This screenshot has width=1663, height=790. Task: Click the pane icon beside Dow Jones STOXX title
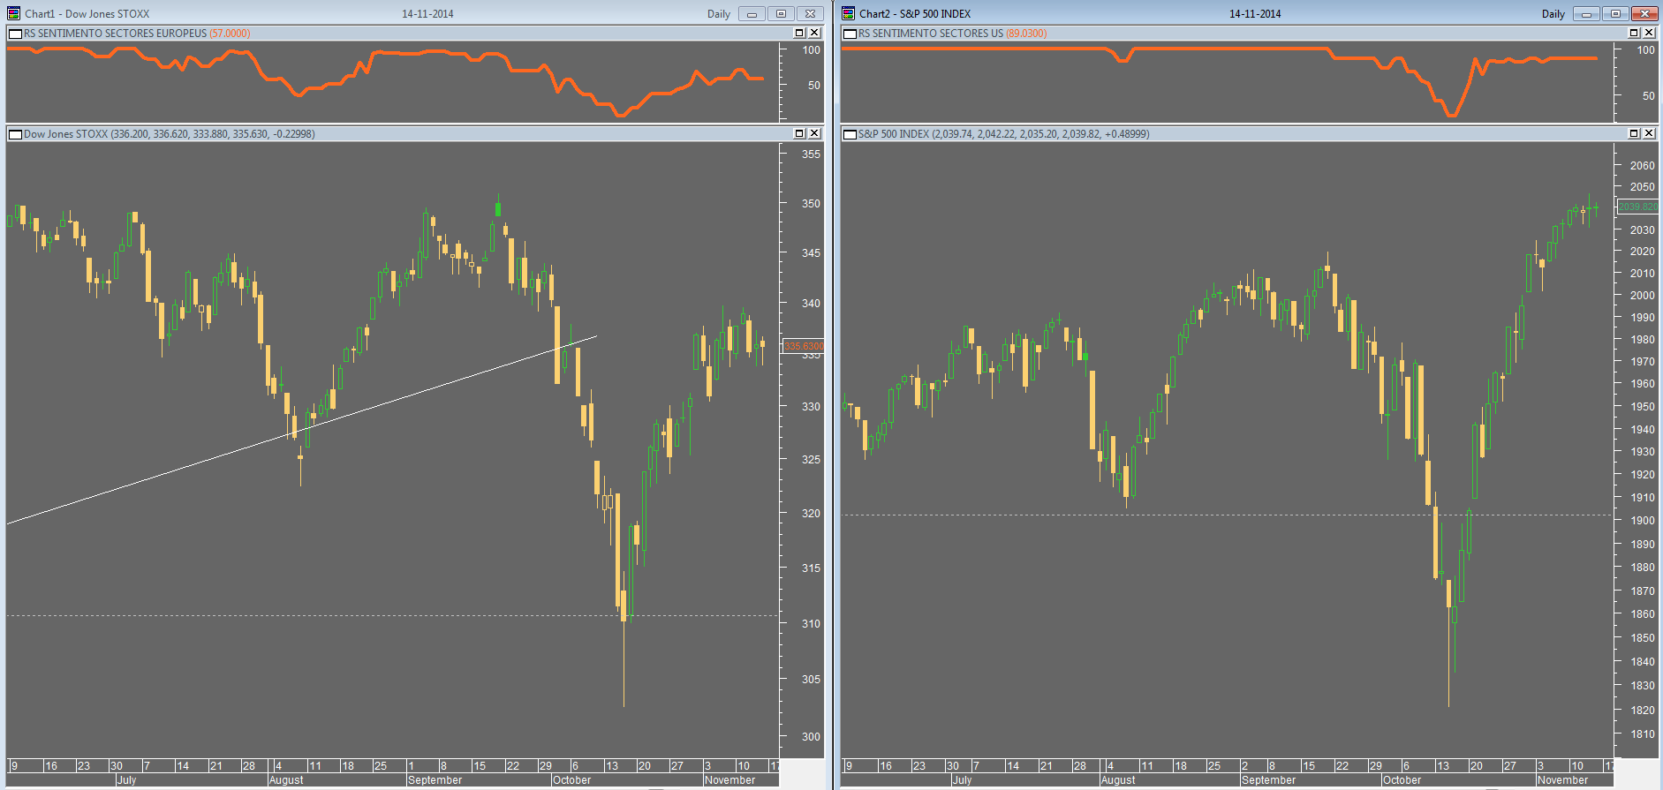[15, 134]
